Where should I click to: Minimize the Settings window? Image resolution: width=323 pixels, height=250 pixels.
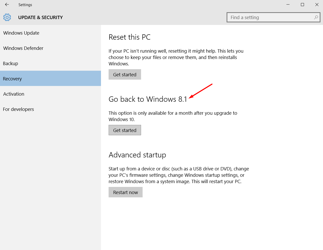pyautogui.click(x=288, y=5)
